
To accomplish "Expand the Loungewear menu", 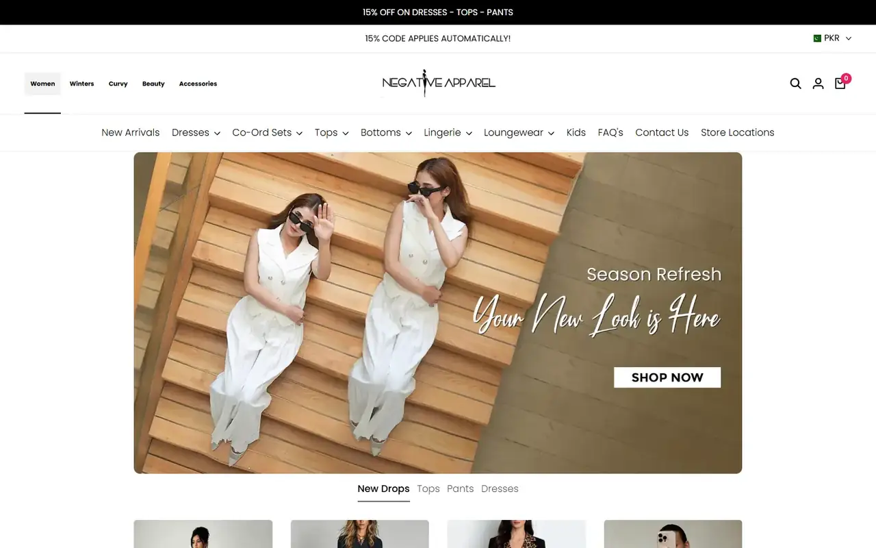I will [x=519, y=132].
